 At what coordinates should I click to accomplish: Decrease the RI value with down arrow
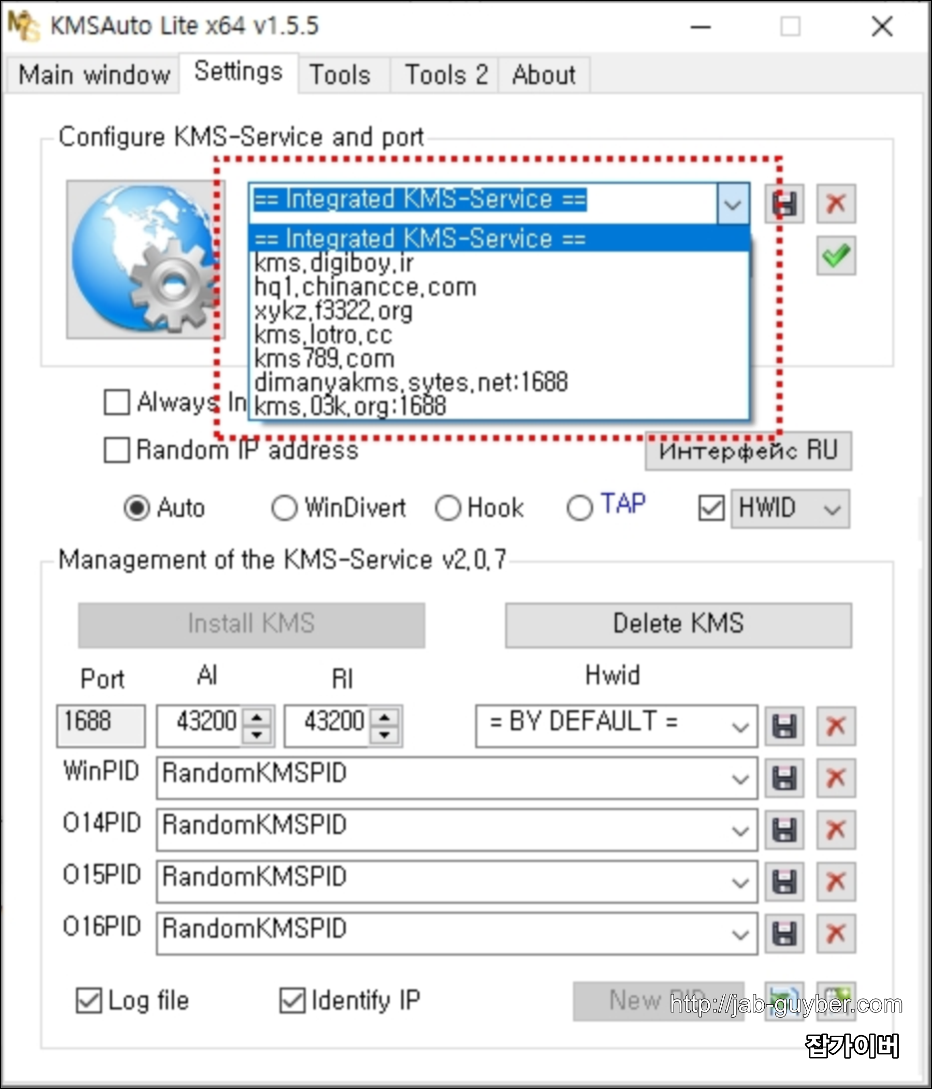[385, 735]
